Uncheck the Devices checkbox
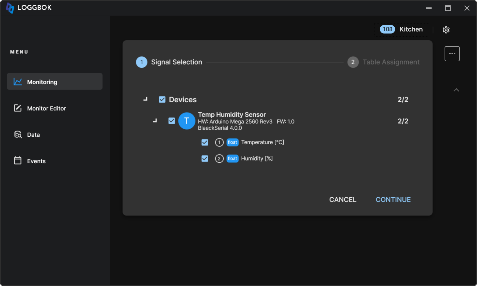The width and height of the screenshot is (477, 286). pos(162,99)
